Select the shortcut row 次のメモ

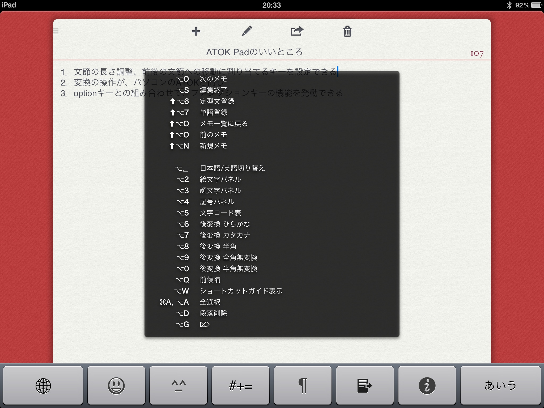coord(272,79)
